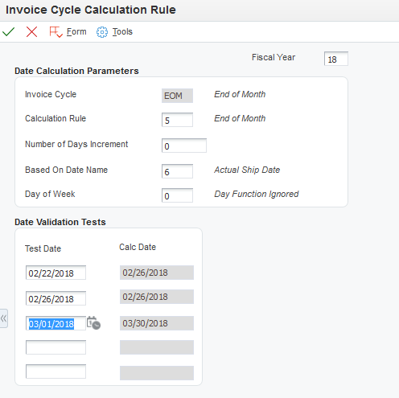
Task: Select the Day of Week field
Action: coord(177,195)
